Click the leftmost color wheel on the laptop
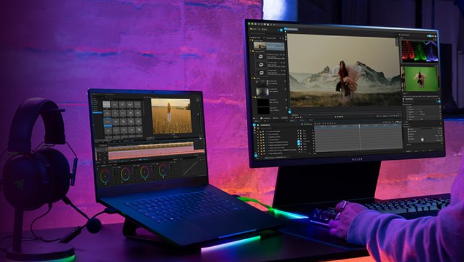The height and width of the screenshot is (262, 464). 105,176
